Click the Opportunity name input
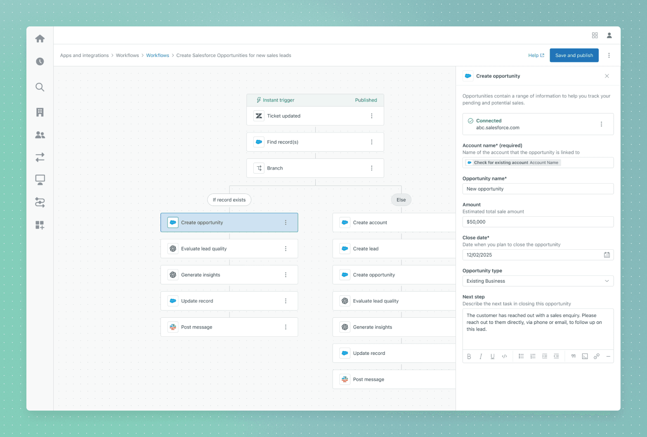The image size is (647, 437). (x=538, y=189)
